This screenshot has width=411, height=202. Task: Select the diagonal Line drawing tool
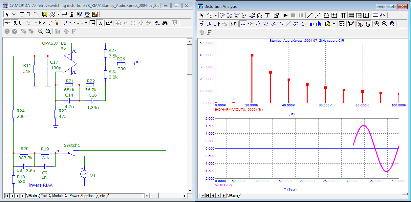(x=37, y=14)
